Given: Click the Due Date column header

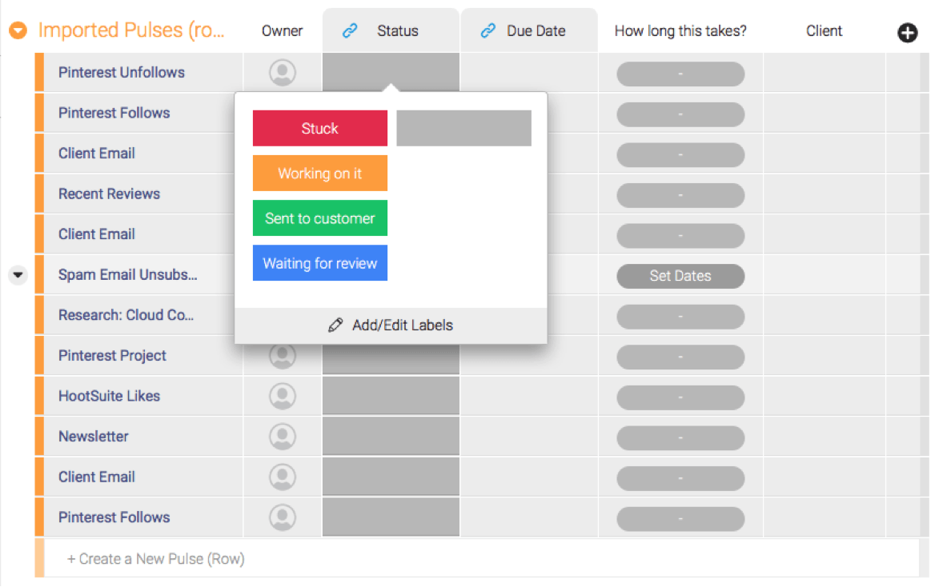Looking at the screenshot, I should 529,30.
